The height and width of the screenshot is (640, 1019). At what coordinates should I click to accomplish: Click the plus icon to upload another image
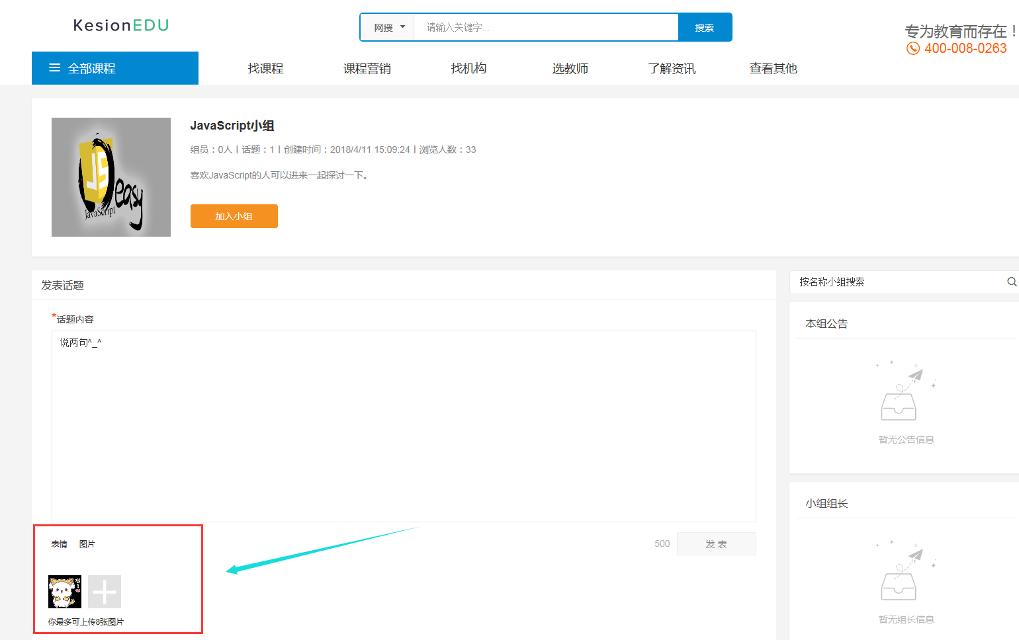point(104,592)
